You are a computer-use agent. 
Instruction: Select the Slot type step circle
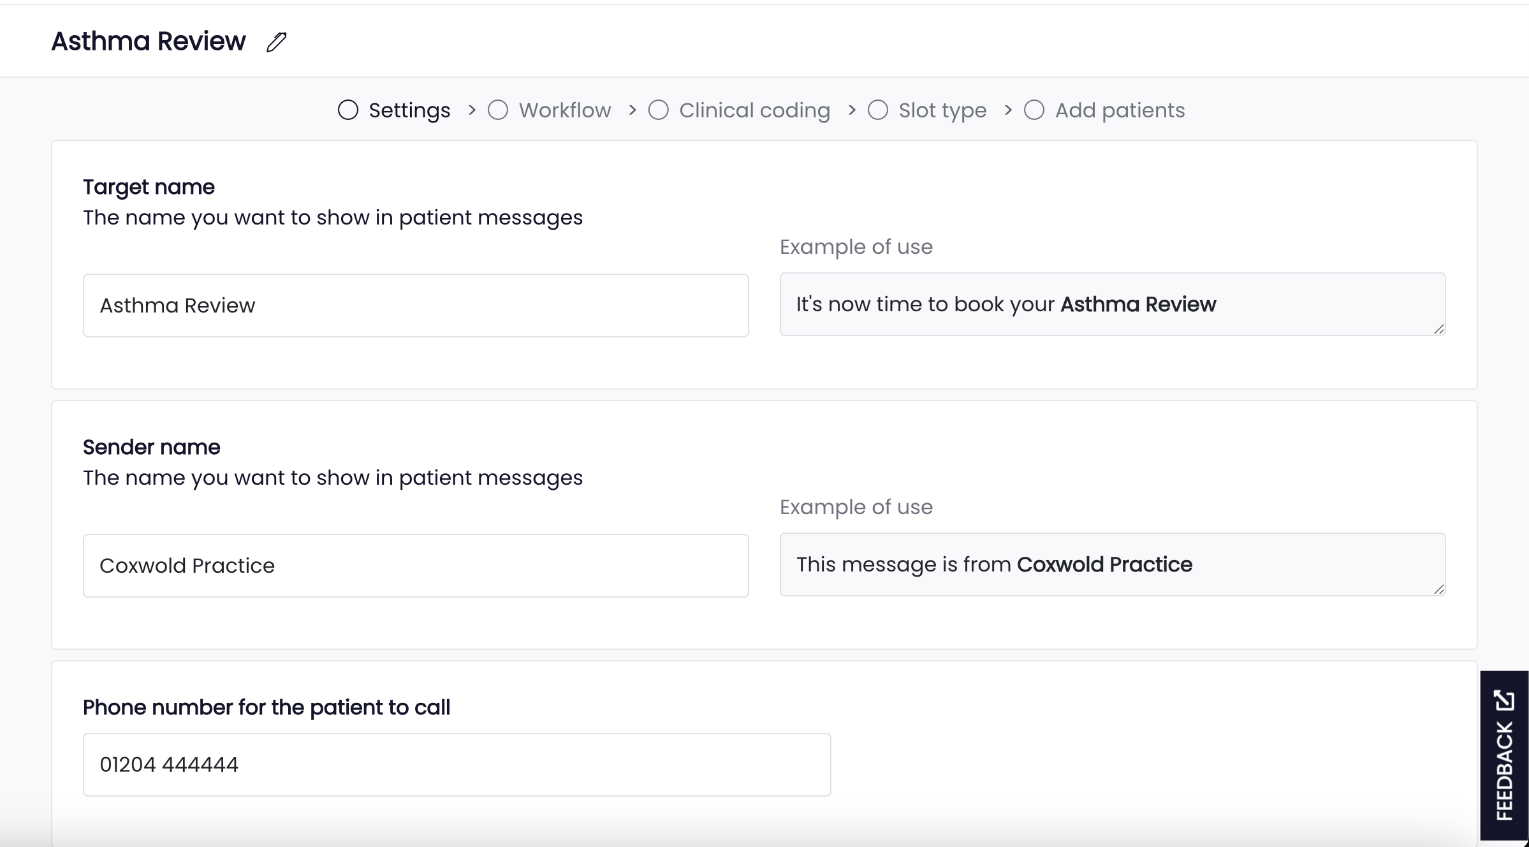tap(878, 110)
